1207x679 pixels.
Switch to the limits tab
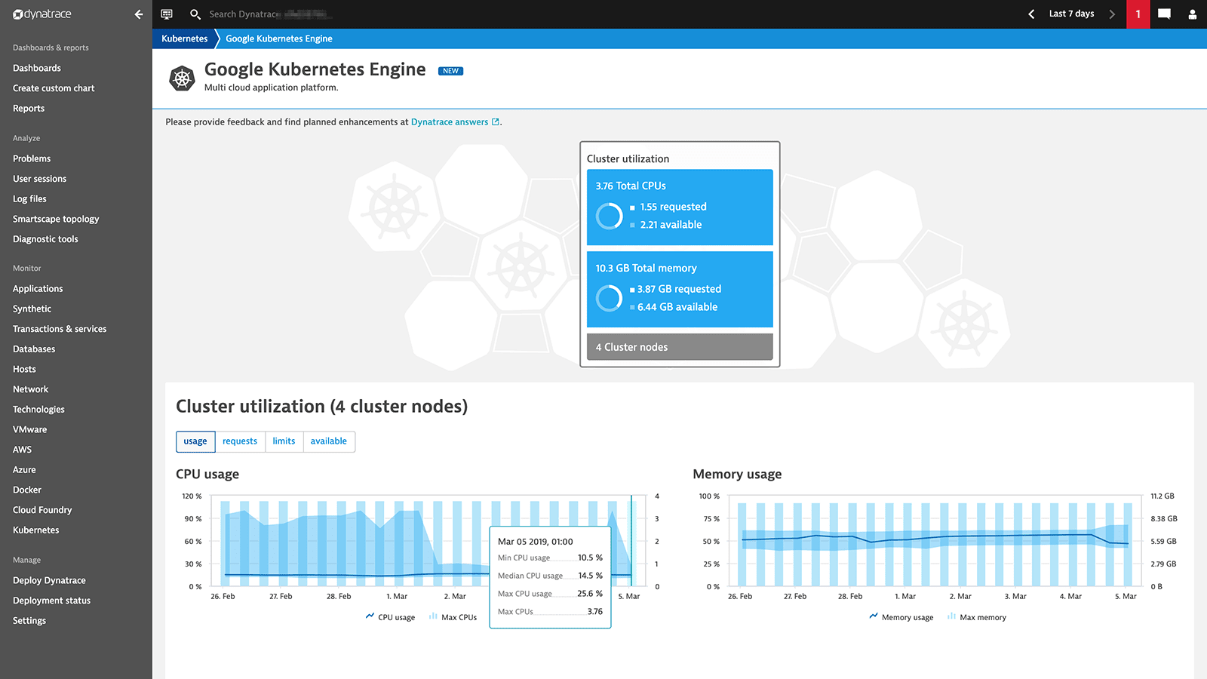[x=284, y=441]
